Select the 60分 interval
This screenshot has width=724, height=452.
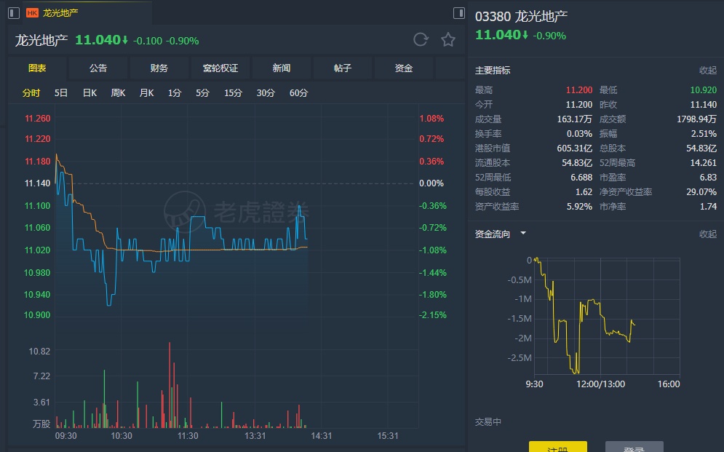(298, 93)
